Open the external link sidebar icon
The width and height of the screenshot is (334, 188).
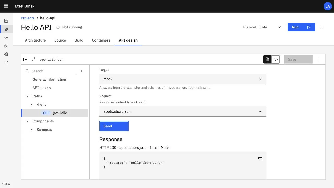[x=6, y=63]
